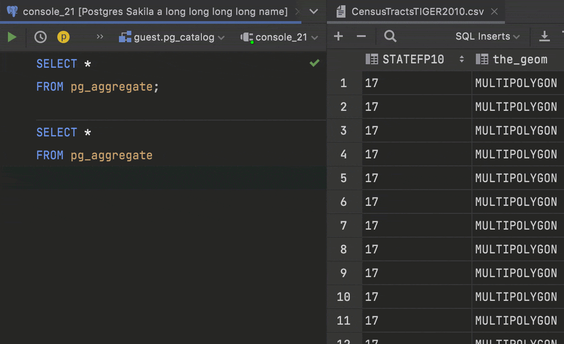Image resolution: width=564 pixels, height=344 pixels.
Task: Open query history with the clock icon
Action: pos(41,37)
